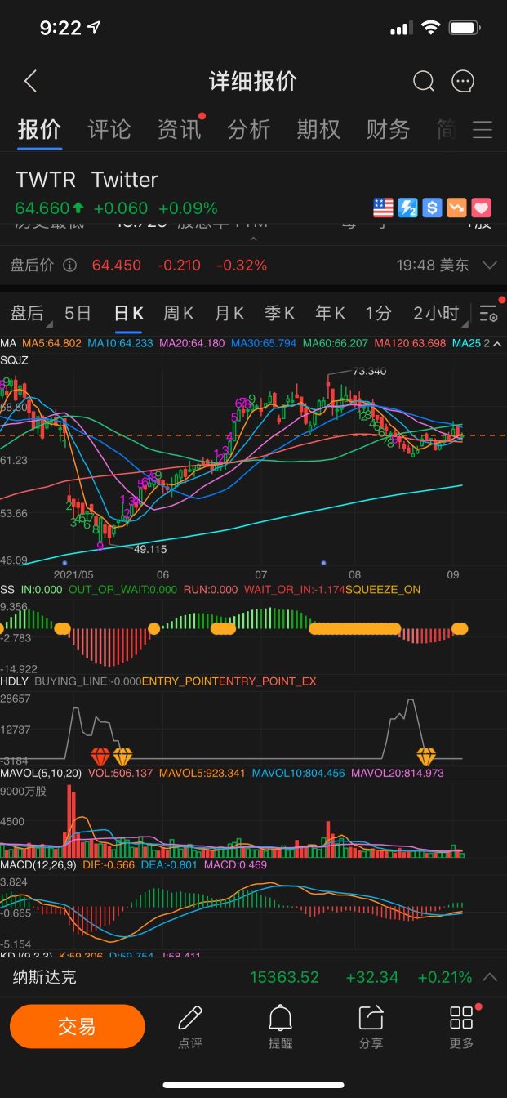Collapse the quote details with small caret
Image resolution: width=507 pixels, height=1098 pixels.
(253, 239)
